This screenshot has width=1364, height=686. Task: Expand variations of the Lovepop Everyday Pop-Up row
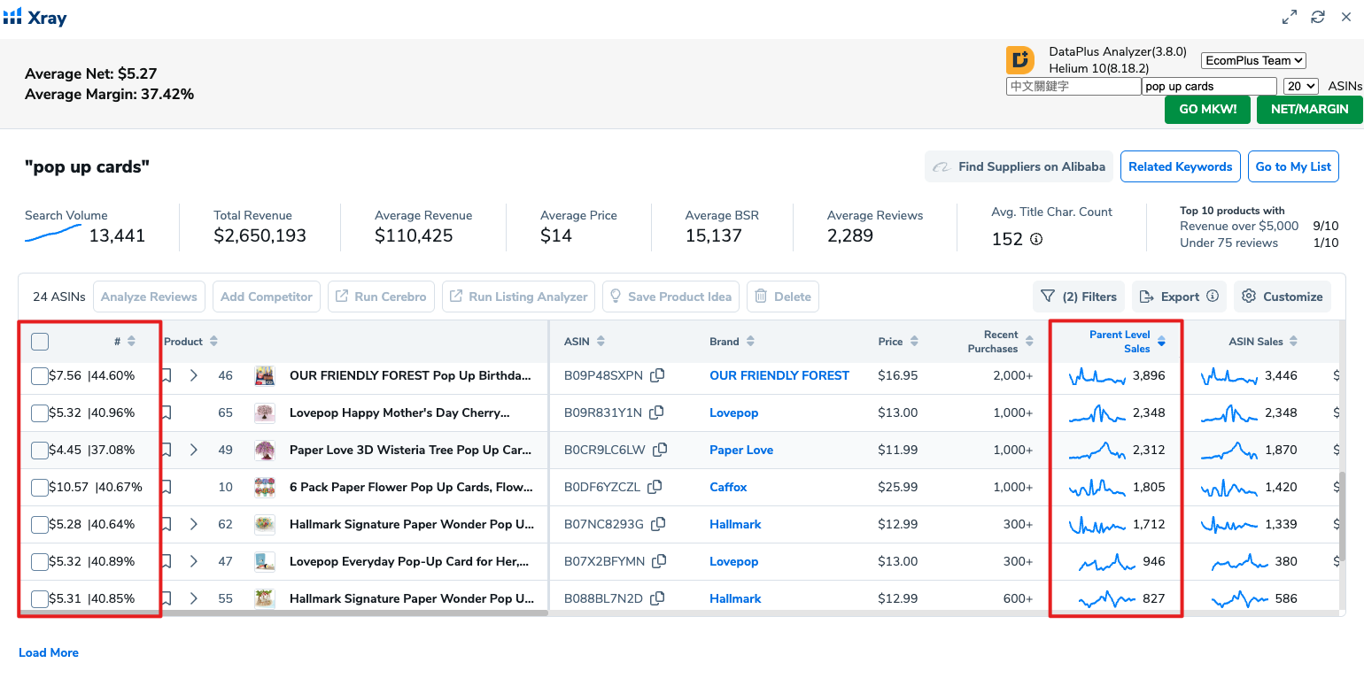194,561
